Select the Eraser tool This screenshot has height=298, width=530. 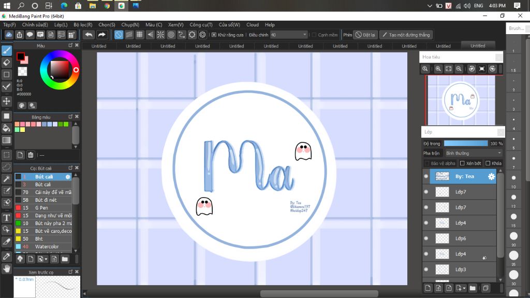pyautogui.click(x=6, y=63)
